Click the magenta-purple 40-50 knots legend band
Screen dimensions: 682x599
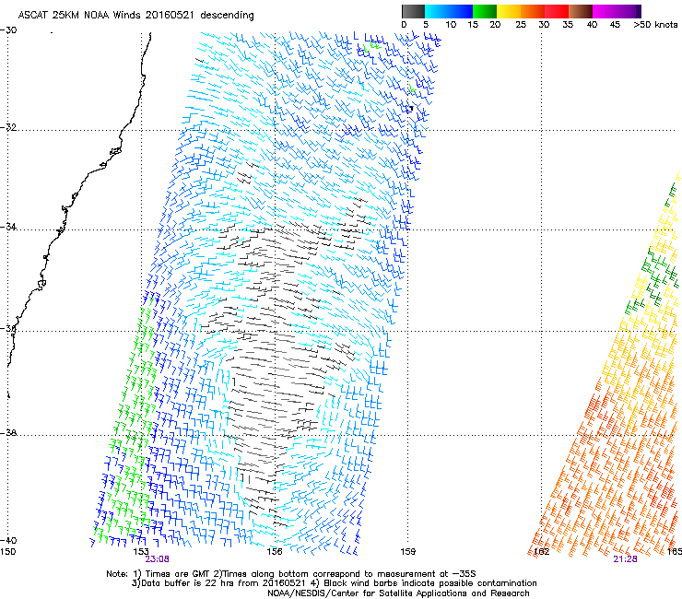coord(617,11)
